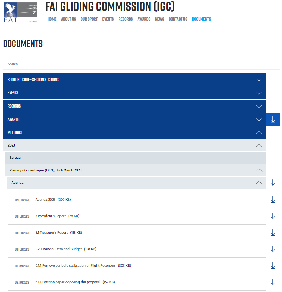Download 5.2 Financial Data and Budget
This screenshot has width=282, height=292.
tap(272, 249)
